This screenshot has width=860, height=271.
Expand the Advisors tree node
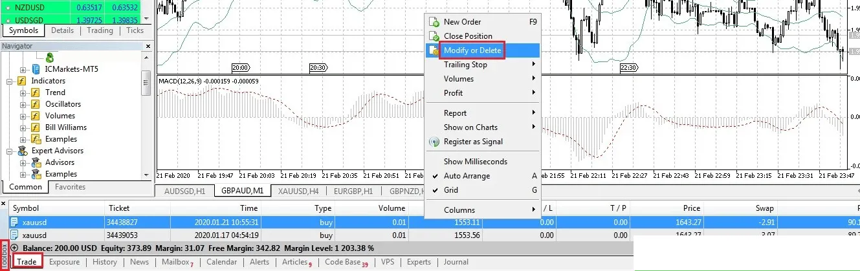click(x=23, y=162)
